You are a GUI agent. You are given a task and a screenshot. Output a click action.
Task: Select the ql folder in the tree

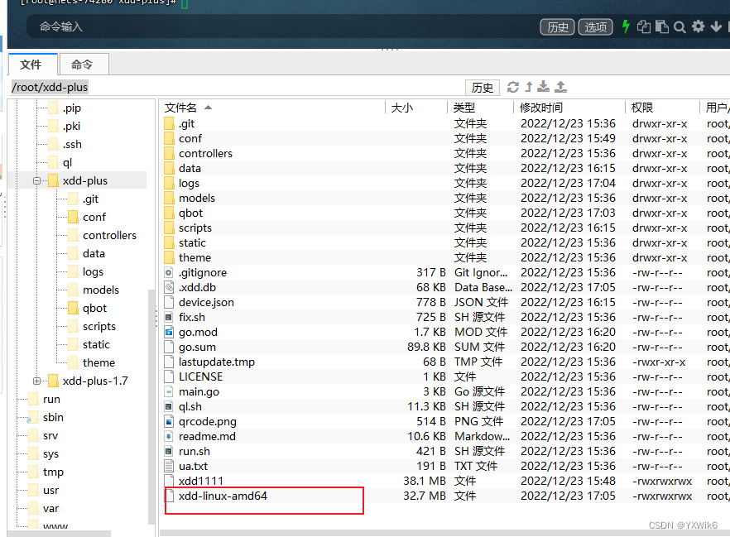pos(68,162)
